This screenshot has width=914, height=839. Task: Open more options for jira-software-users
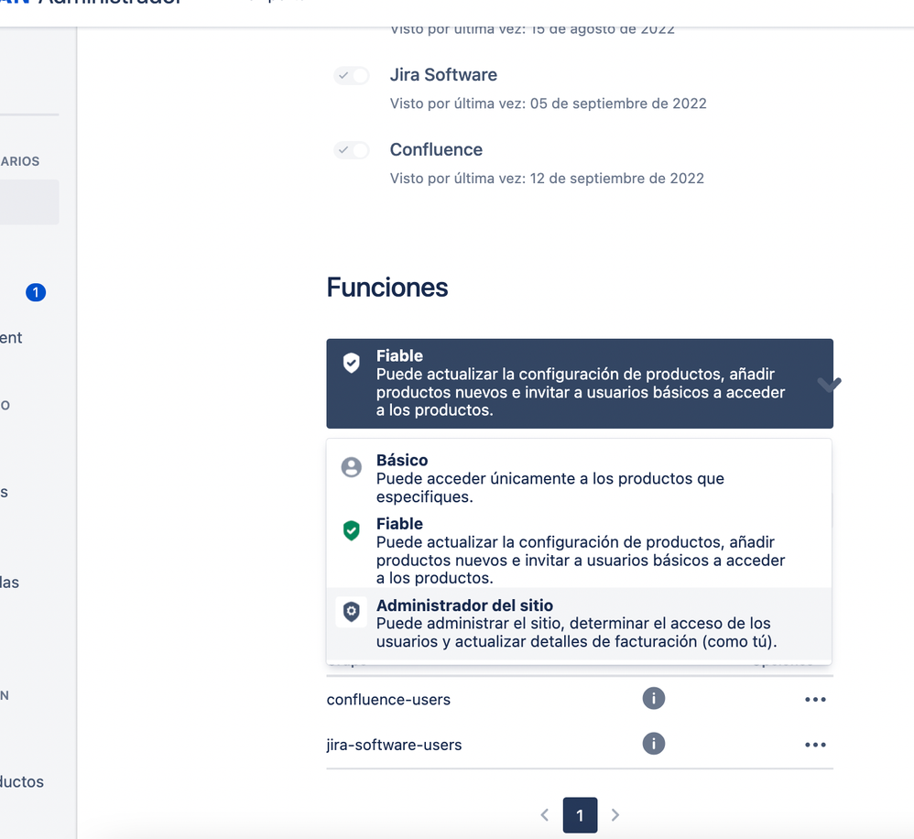[x=815, y=745]
